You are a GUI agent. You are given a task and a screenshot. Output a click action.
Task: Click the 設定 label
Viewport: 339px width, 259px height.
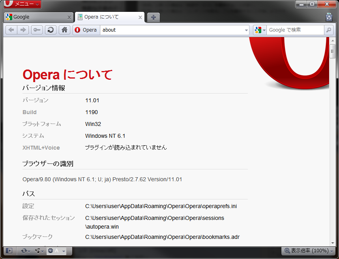[28, 206]
